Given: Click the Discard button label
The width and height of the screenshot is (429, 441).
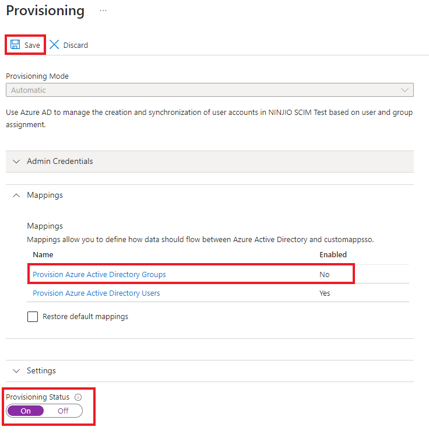Looking at the screenshot, I should (x=76, y=45).
